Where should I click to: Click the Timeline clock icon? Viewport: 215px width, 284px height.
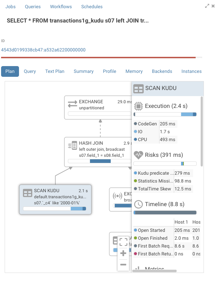[138, 204]
